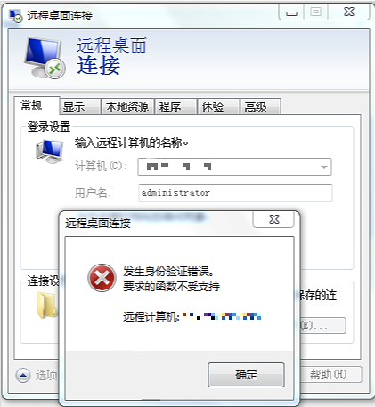Click 确定 button in error dialog
This screenshot has width=375, height=407.
[x=246, y=375]
